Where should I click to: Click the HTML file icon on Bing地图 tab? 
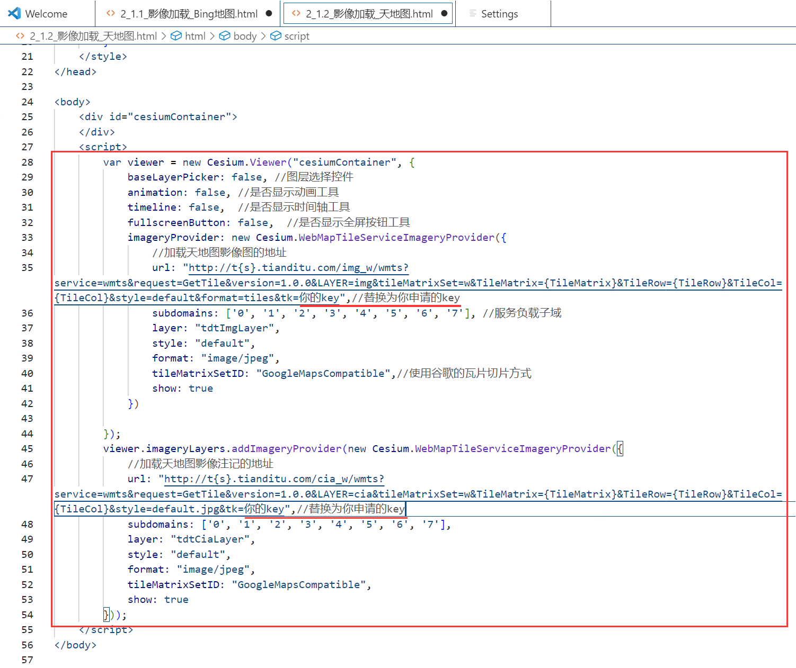coord(111,14)
